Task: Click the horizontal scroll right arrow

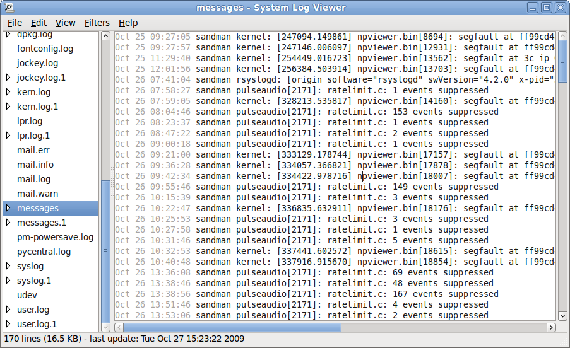Action: [x=551, y=327]
